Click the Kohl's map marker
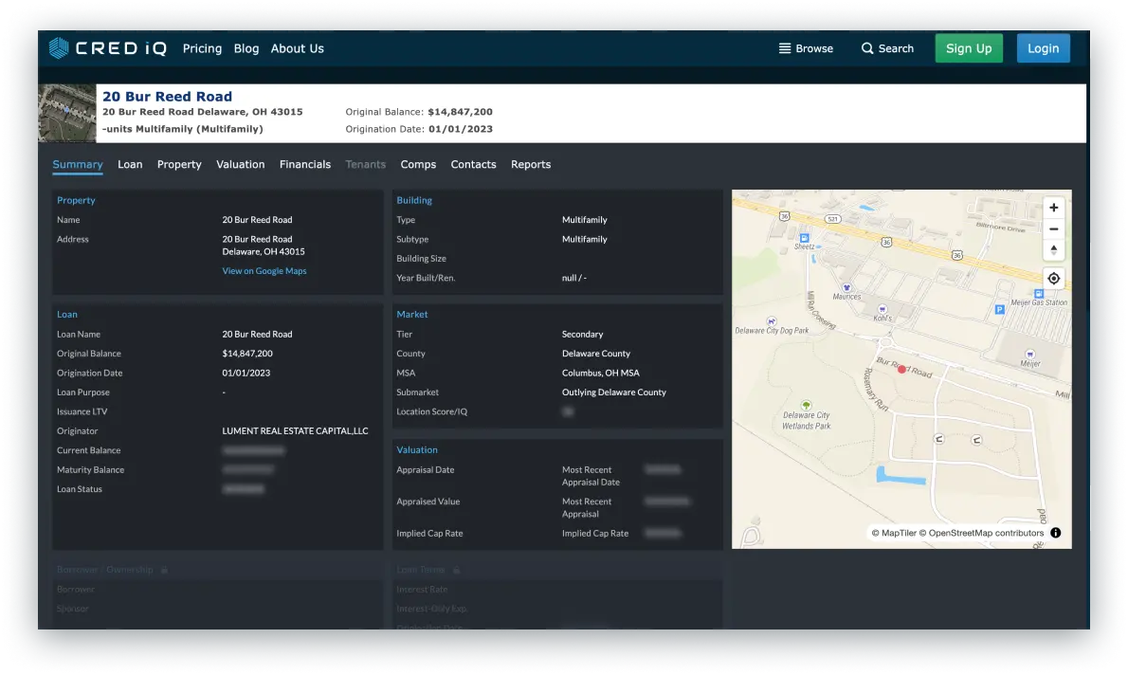 882,309
